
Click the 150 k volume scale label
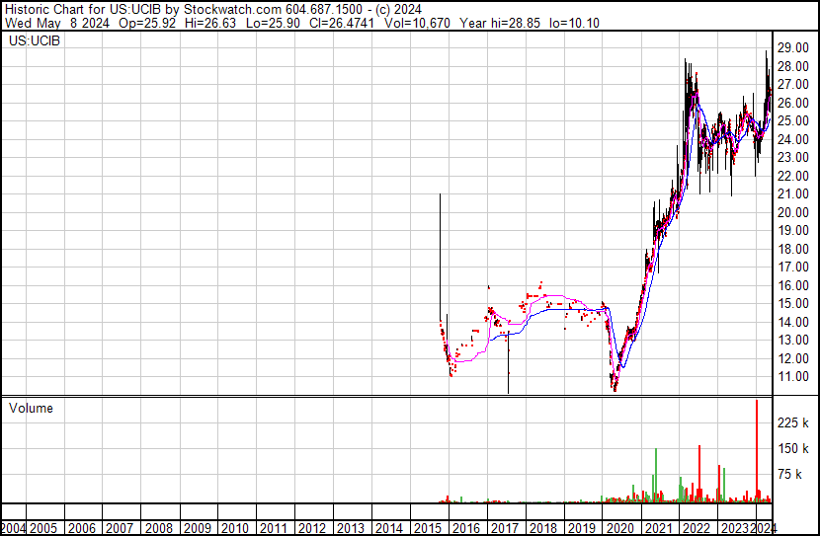[x=792, y=448]
